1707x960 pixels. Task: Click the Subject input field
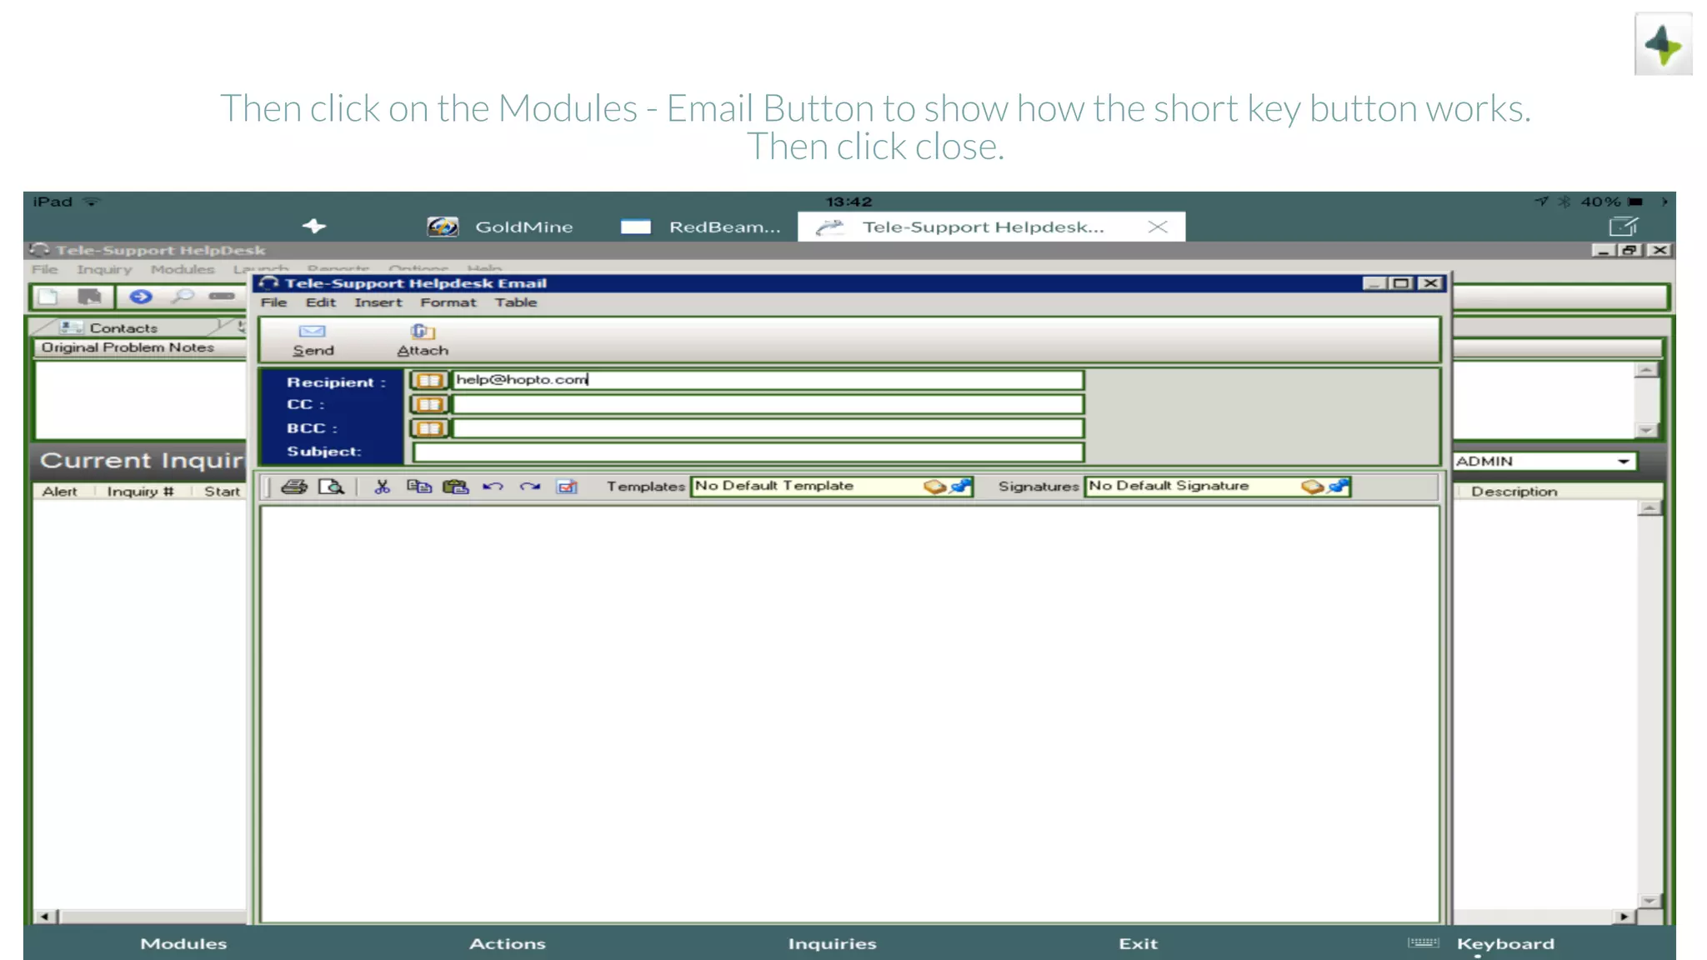pos(748,452)
